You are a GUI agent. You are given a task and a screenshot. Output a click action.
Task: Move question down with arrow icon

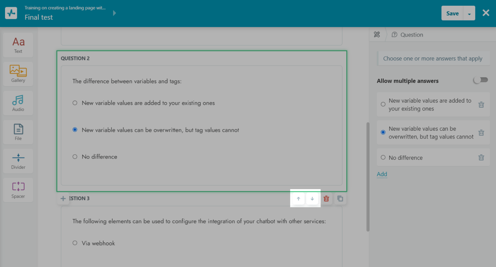click(312, 199)
